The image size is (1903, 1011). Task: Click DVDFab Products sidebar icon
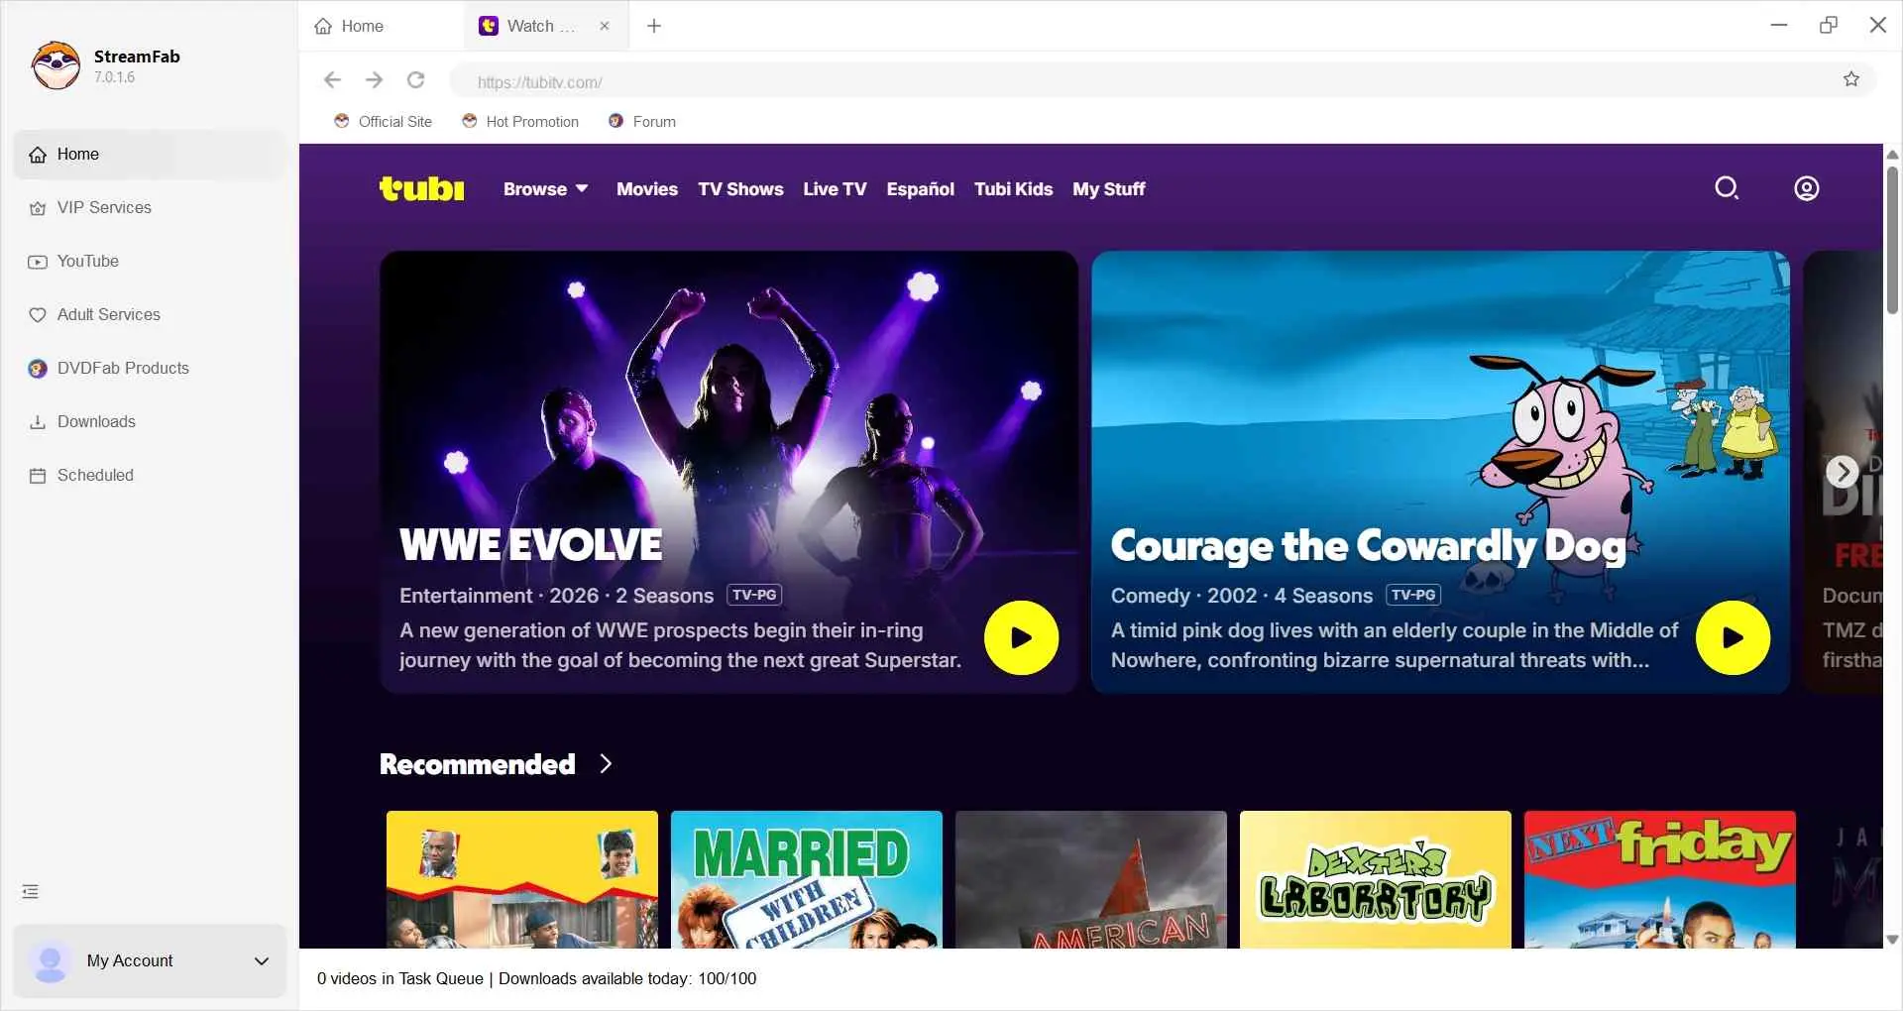coord(38,369)
